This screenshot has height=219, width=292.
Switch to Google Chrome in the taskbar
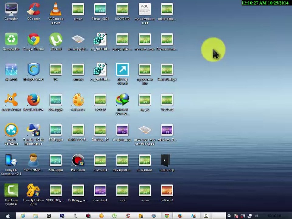pos(167,216)
